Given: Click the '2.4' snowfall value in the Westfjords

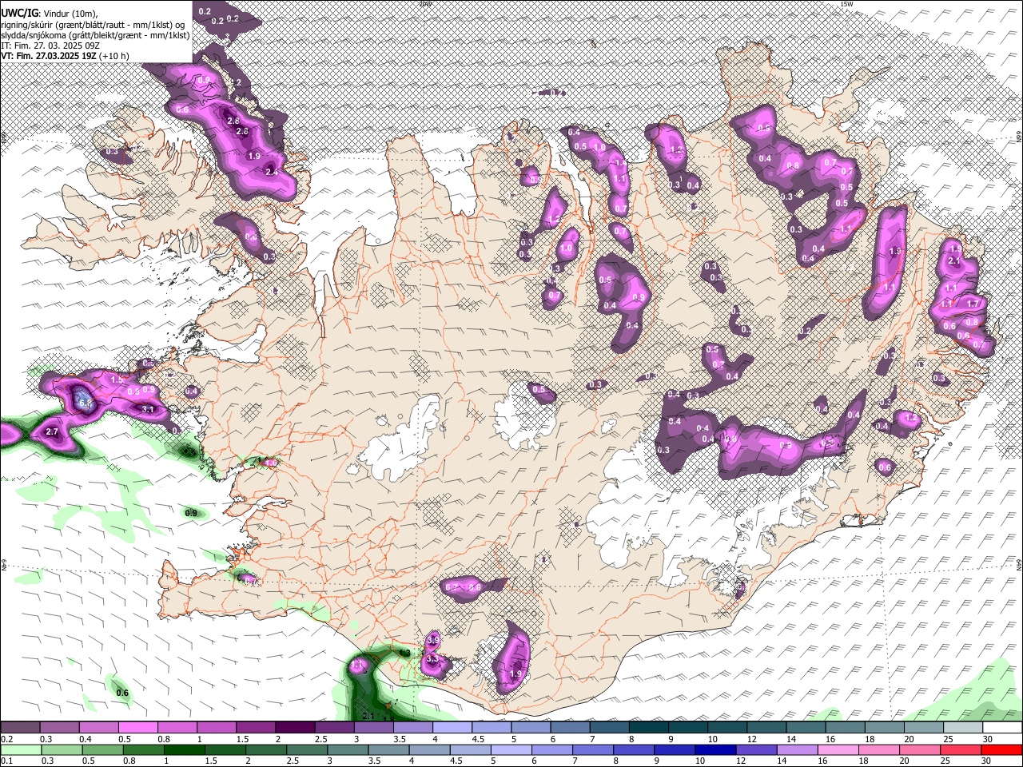Looking at the screenshot, I should click(x=271, y=172).
